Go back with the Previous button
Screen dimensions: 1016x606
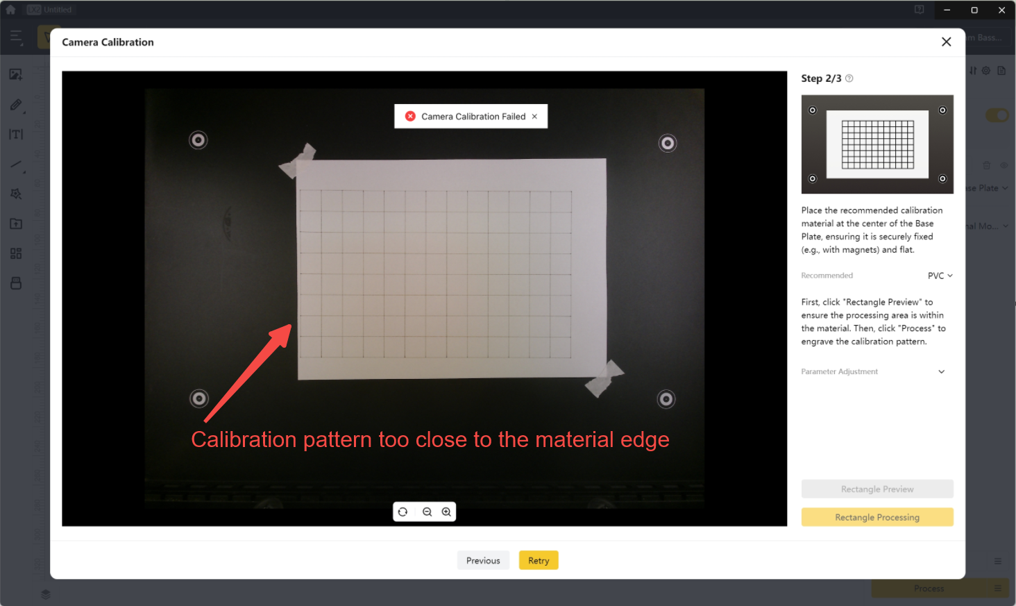pyautogui.click(x=483, y=560)
